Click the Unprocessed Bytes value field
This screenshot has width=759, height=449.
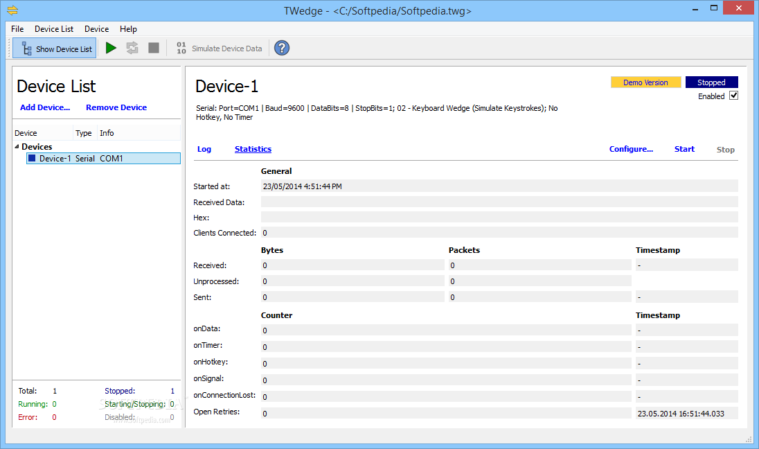(x=352, y=281)
